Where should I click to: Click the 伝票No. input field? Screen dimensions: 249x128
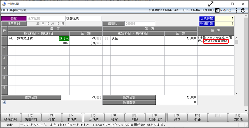pos(140,24)
